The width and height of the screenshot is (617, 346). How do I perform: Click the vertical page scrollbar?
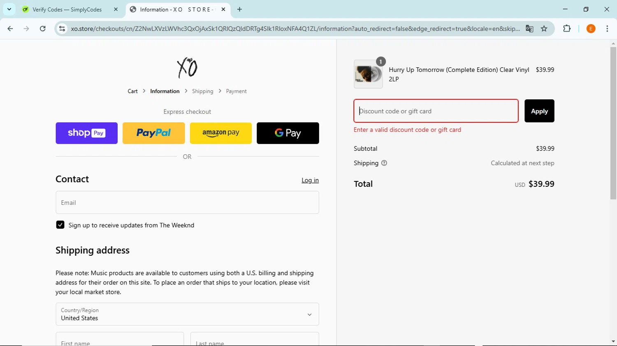pyautogui.click(x=613, y=123)
